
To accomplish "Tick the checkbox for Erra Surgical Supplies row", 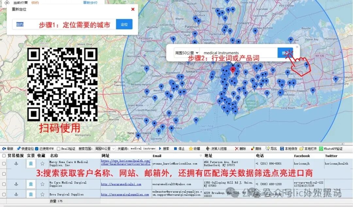I will pos(3,194).
